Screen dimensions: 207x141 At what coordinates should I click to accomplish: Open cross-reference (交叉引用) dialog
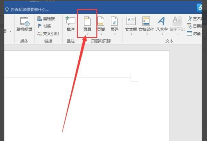point(48,33)
